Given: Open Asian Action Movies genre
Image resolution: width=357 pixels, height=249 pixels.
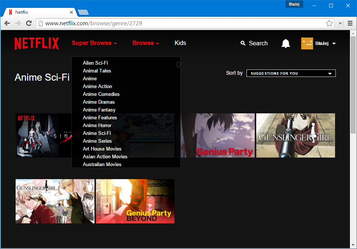Looking at the screenshot, I should click(105, 156).
